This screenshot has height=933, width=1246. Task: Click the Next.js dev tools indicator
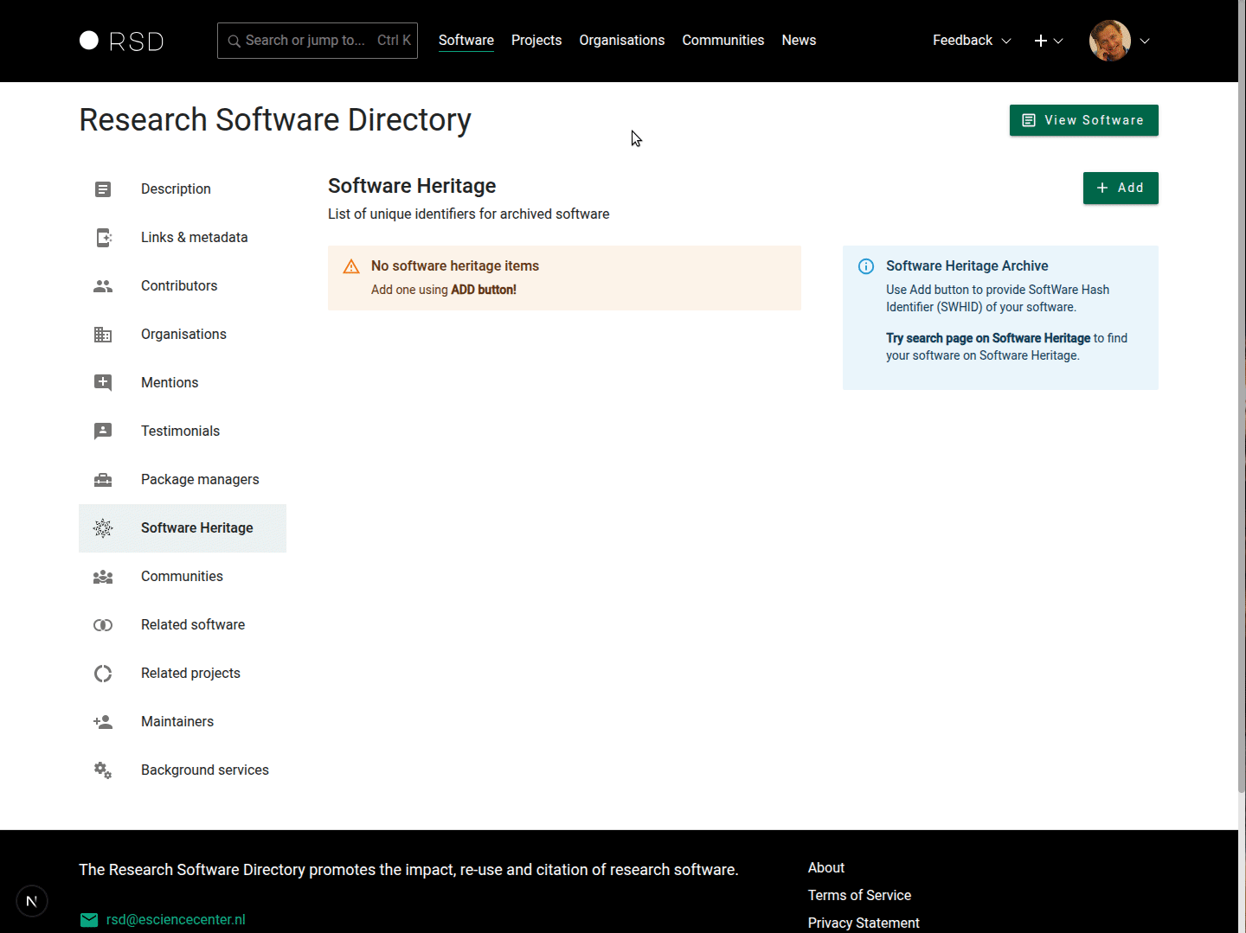32,901
